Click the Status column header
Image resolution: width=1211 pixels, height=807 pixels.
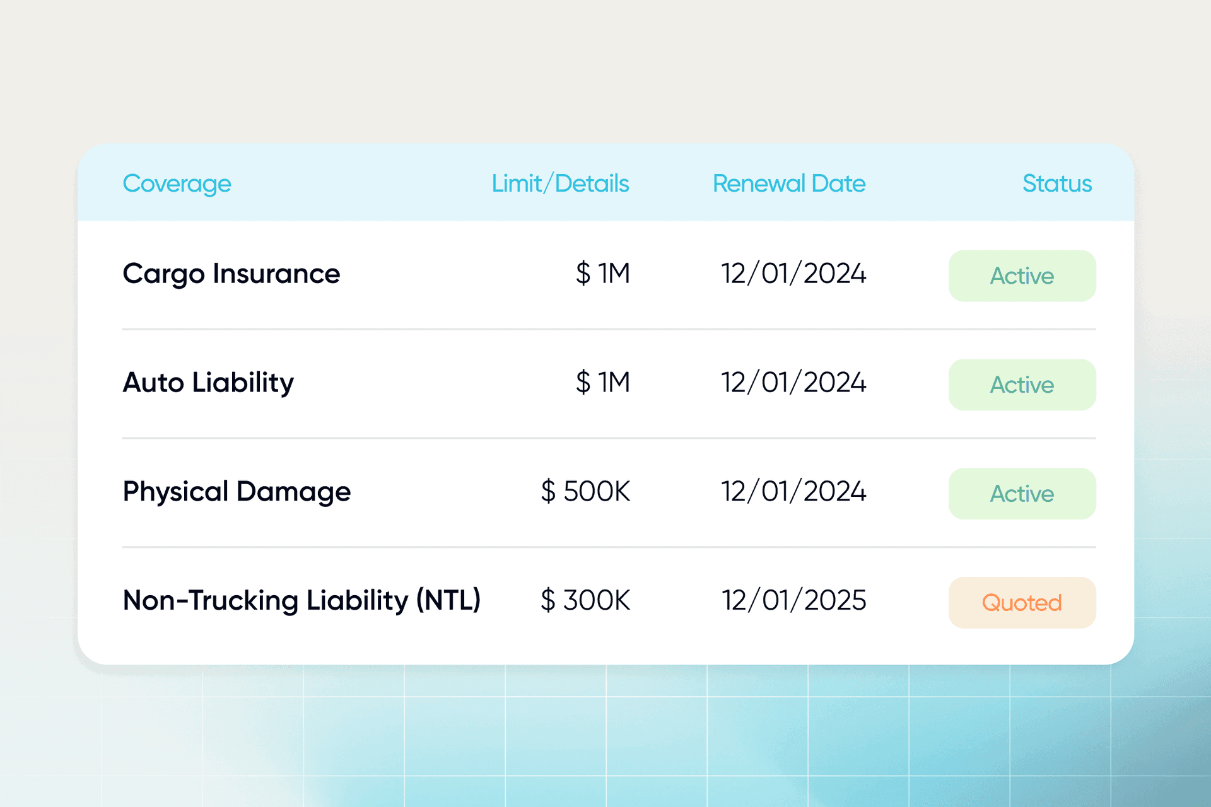(x=1056, y=183)
